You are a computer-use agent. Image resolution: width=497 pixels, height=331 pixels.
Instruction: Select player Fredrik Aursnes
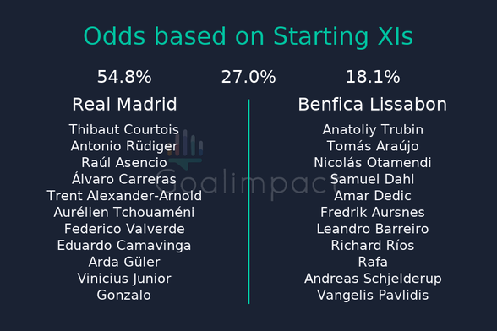click(373, 212)
